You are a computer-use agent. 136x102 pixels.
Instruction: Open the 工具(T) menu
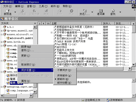[x=43, y=6]
